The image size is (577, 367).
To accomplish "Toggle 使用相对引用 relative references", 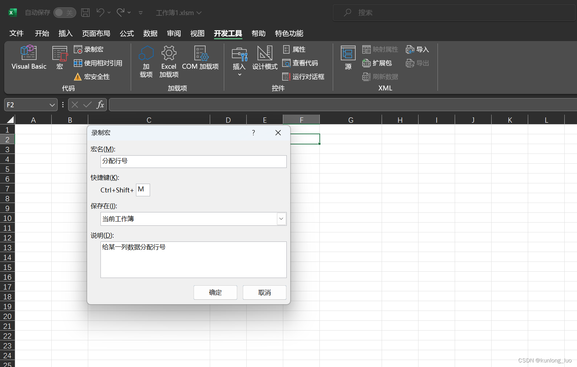I will (x=98, y=63).
